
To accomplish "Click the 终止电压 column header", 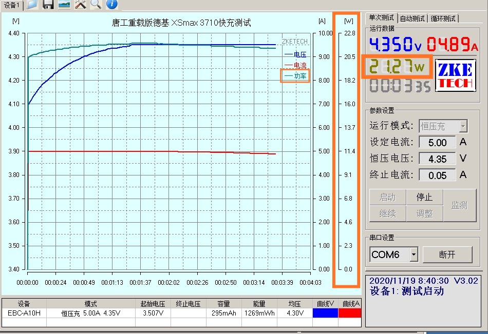I will (x=189, y=304).
